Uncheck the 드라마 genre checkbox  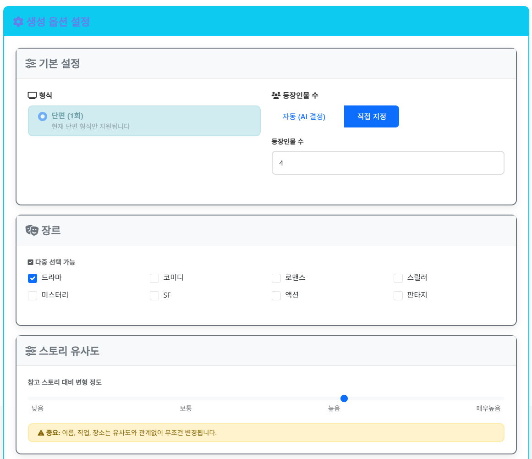[x=33, y=278]
